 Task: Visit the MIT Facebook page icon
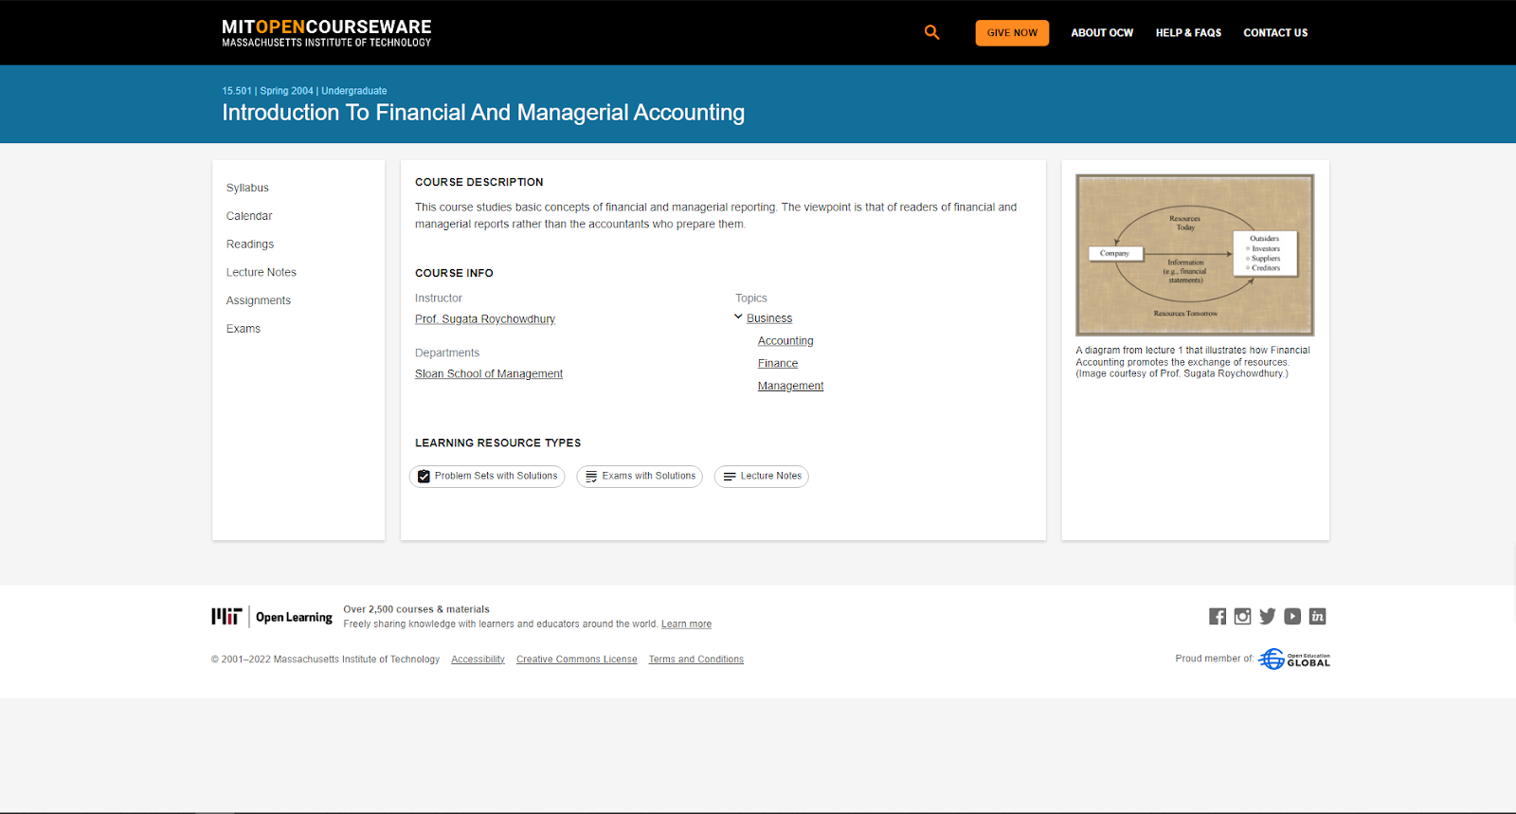[x=1218, y=617]
